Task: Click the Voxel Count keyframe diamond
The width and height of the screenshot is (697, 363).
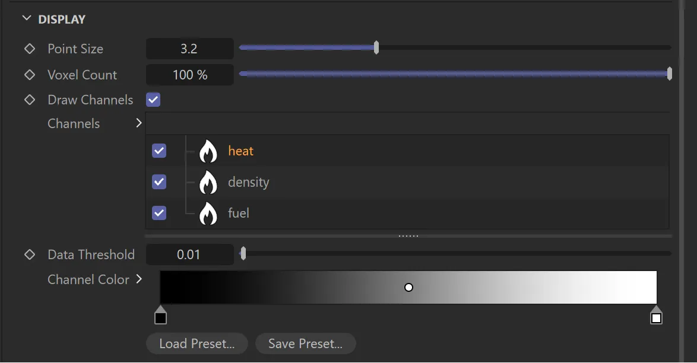Action: click(30, 75)
